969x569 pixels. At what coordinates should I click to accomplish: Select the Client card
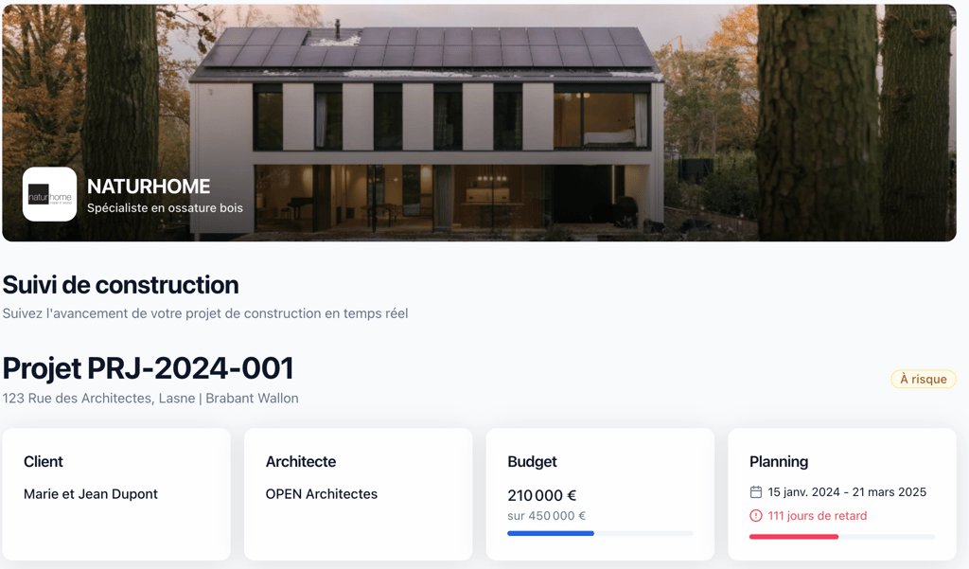pos(116,494)
